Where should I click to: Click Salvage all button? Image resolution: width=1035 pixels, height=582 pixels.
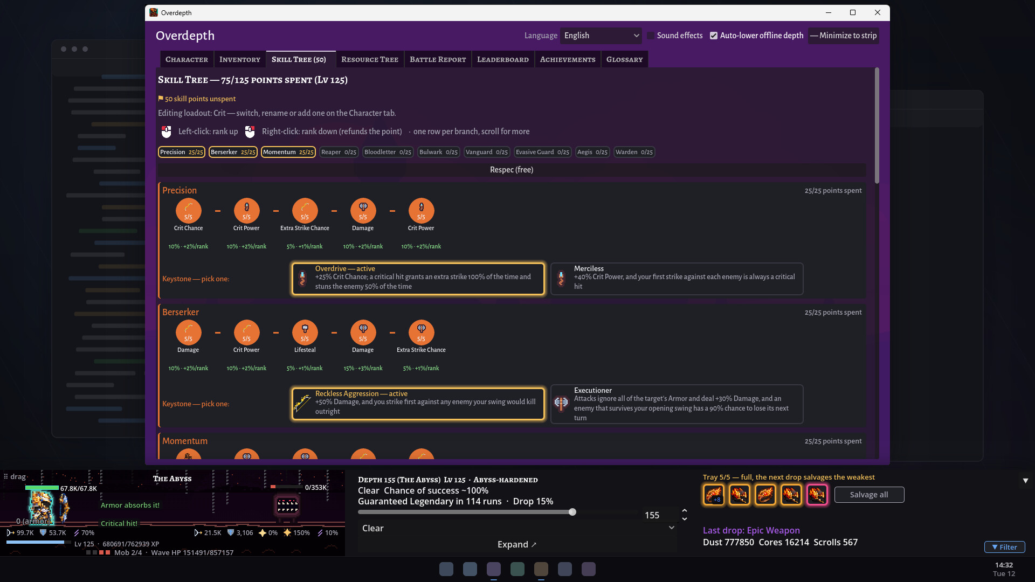[x=869, y=495]
